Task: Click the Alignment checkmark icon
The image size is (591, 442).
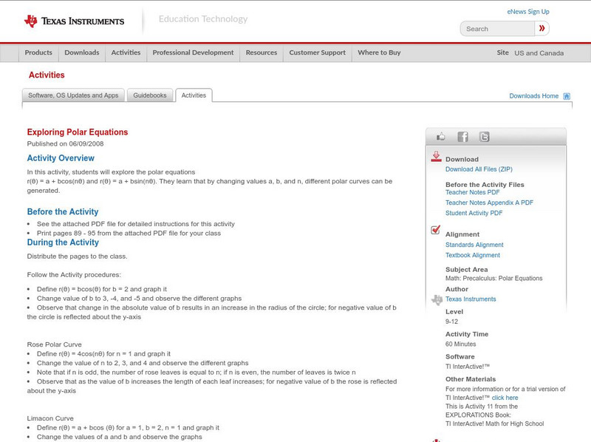Action: coord(435,230)
